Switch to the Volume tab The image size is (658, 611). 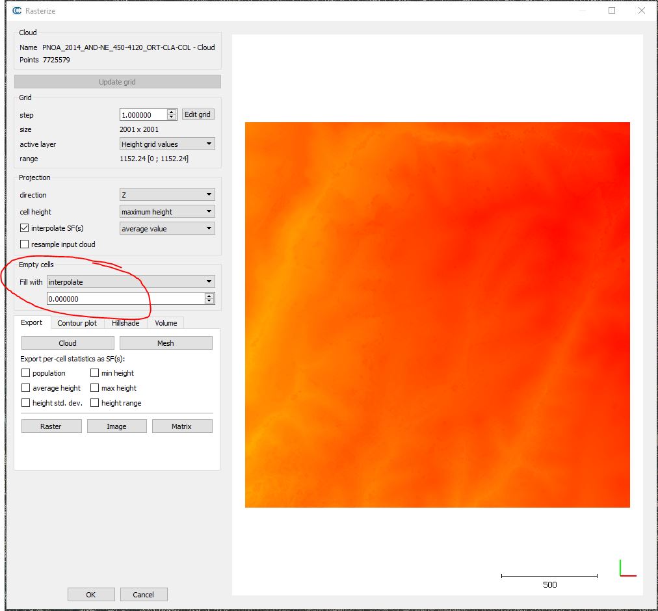click(x=166, y=323)
